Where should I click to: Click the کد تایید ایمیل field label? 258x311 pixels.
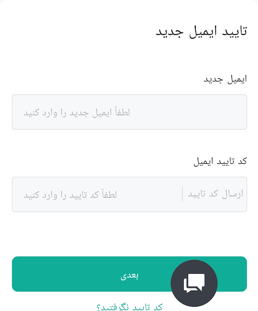coord(220,161)
